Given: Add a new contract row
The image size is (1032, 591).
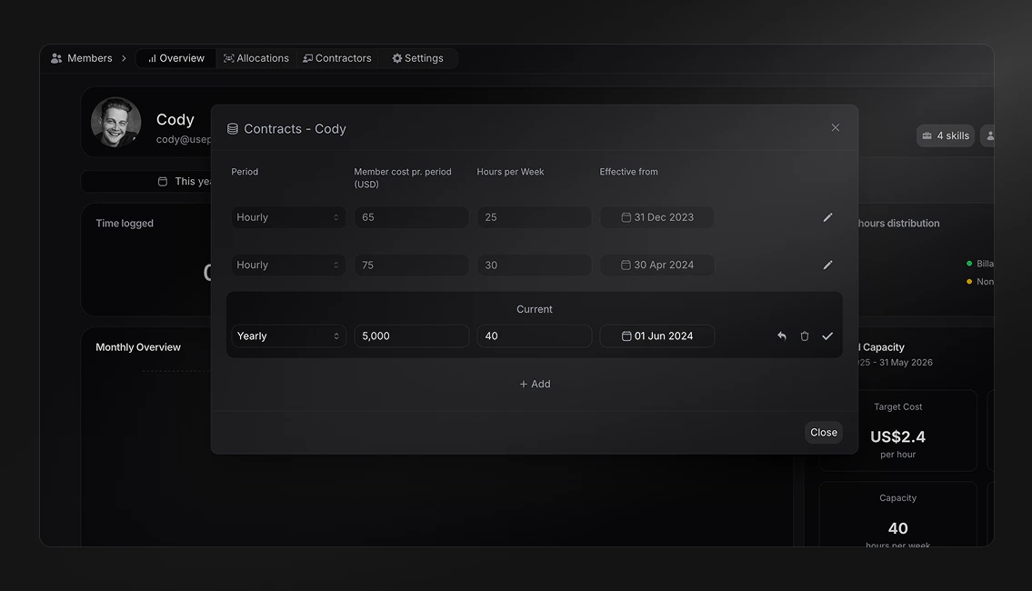Looking at the screenshot, I should (535, 384).
